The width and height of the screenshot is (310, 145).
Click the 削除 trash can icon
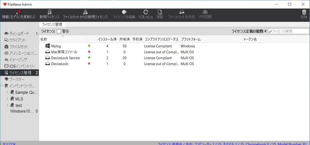304,12
